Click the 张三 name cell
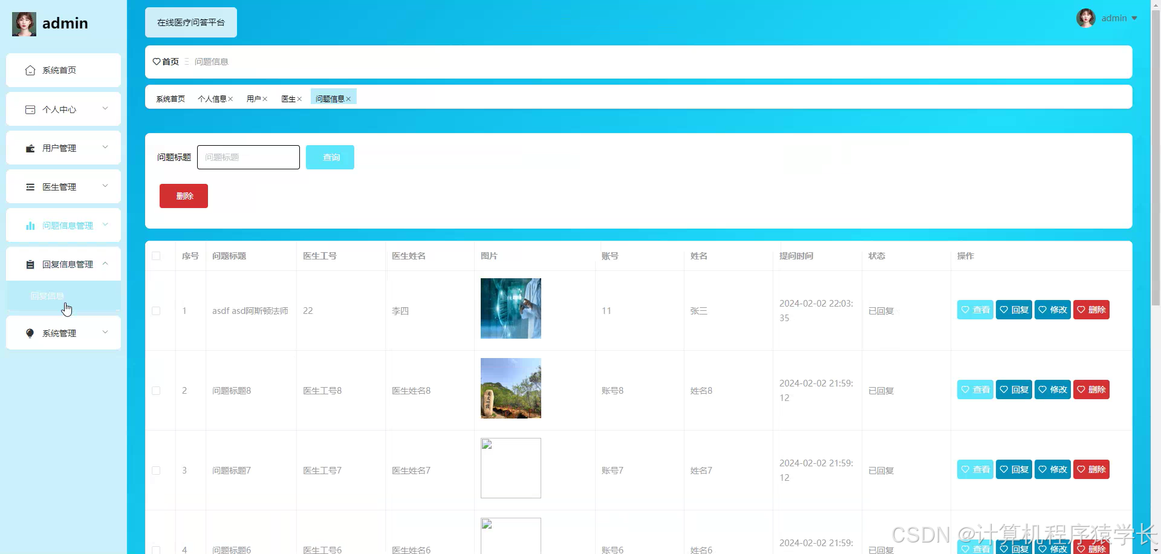Image resolution: width=1161 pixels, height=554 pixels. [x=699, y=311]
